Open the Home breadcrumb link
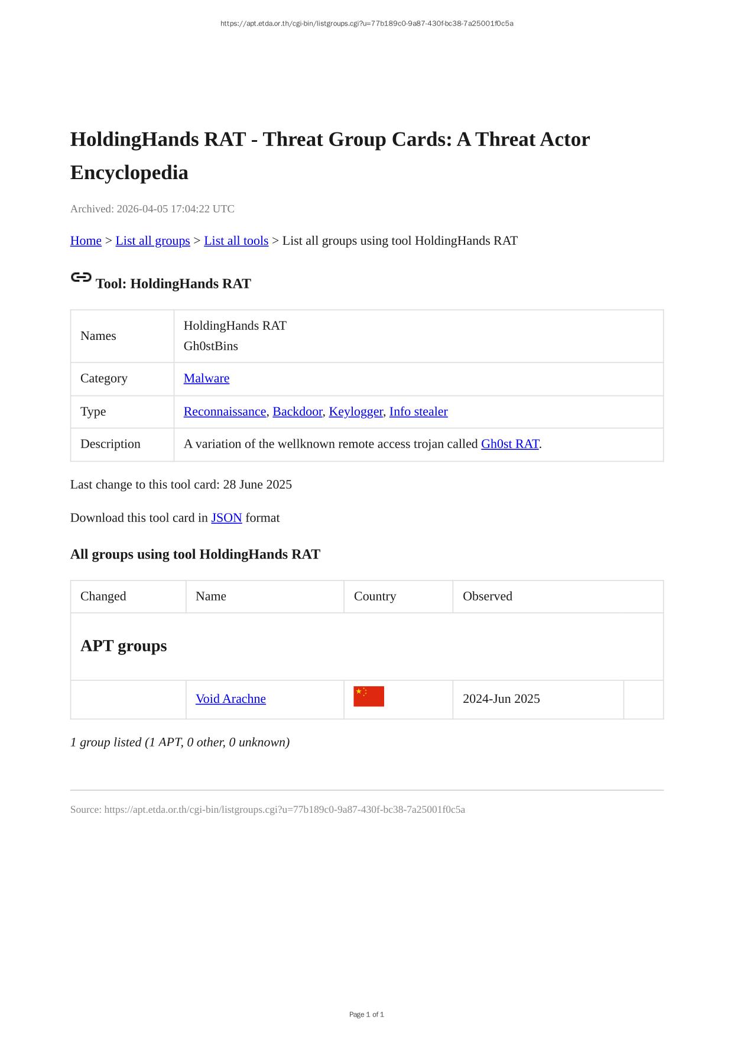 pos(86,241)
